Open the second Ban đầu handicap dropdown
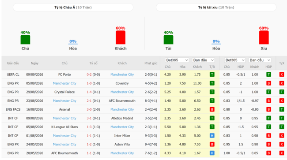Screen dimensions: 287x160 coord(260,60)
